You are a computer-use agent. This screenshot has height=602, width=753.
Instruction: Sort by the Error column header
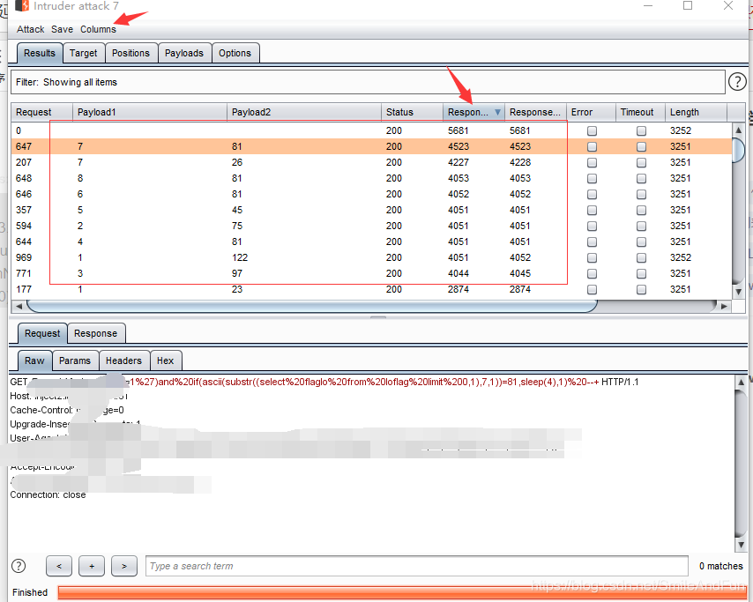pyautogui.click(x=591, y=112)
